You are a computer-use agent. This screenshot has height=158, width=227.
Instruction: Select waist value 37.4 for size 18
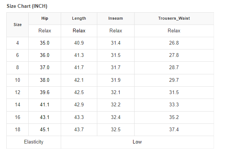[x=174, y=129]
